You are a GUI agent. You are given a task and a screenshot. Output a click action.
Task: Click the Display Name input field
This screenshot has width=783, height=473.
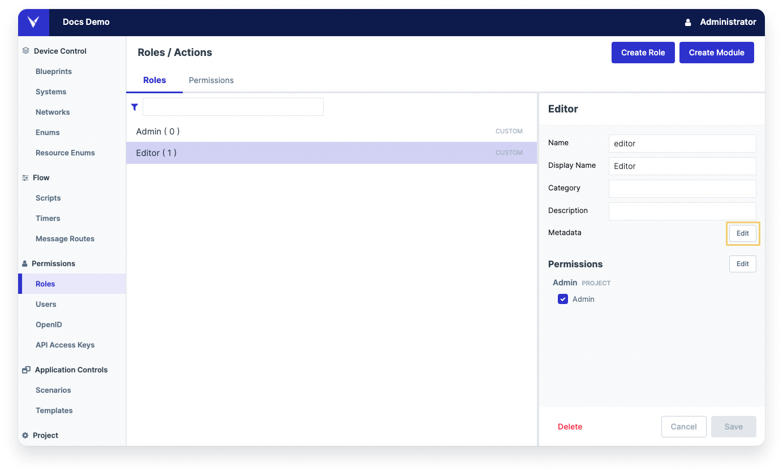coord(682,166)
